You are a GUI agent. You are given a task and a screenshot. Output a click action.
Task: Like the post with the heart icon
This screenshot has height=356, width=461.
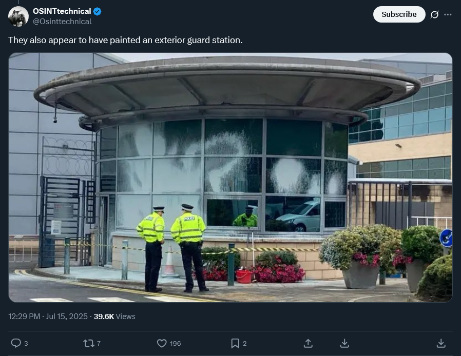pos(162,343)
